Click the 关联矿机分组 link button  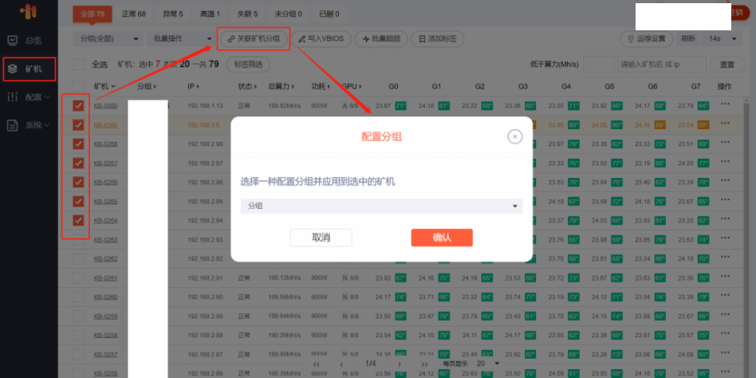(x=254, y=38)
